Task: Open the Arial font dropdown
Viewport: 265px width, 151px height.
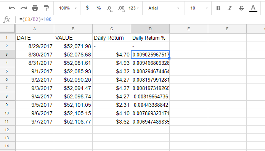Action: click(x=164, y=8)
